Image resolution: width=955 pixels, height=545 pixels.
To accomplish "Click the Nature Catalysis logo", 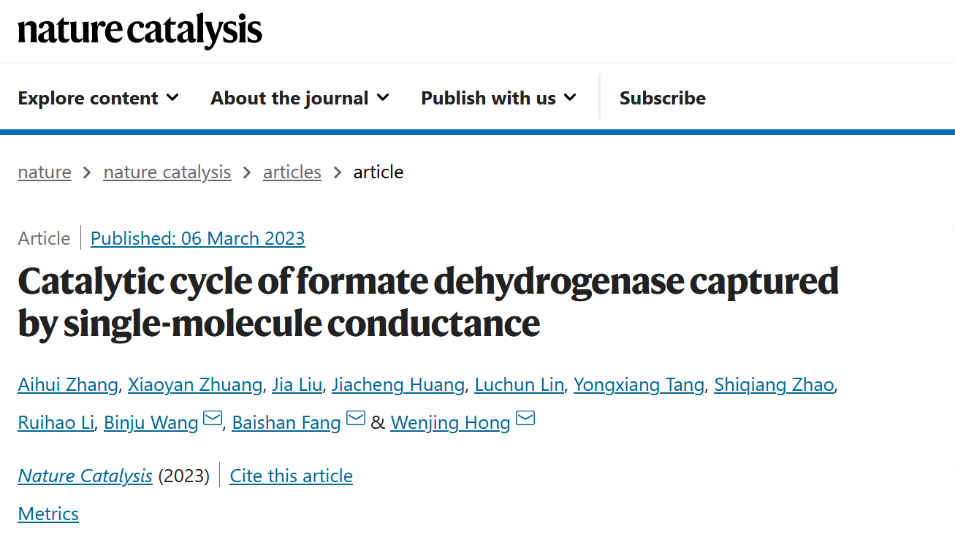I will pos(140,30).
